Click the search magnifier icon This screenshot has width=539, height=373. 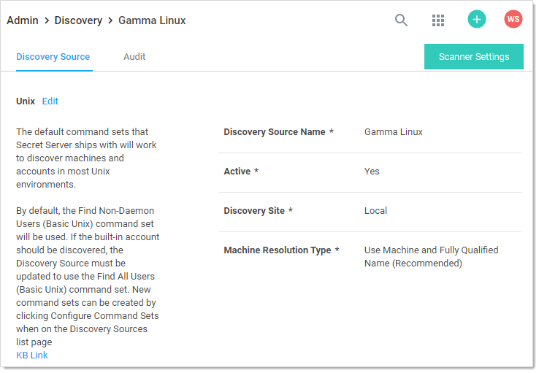[401, 20]
